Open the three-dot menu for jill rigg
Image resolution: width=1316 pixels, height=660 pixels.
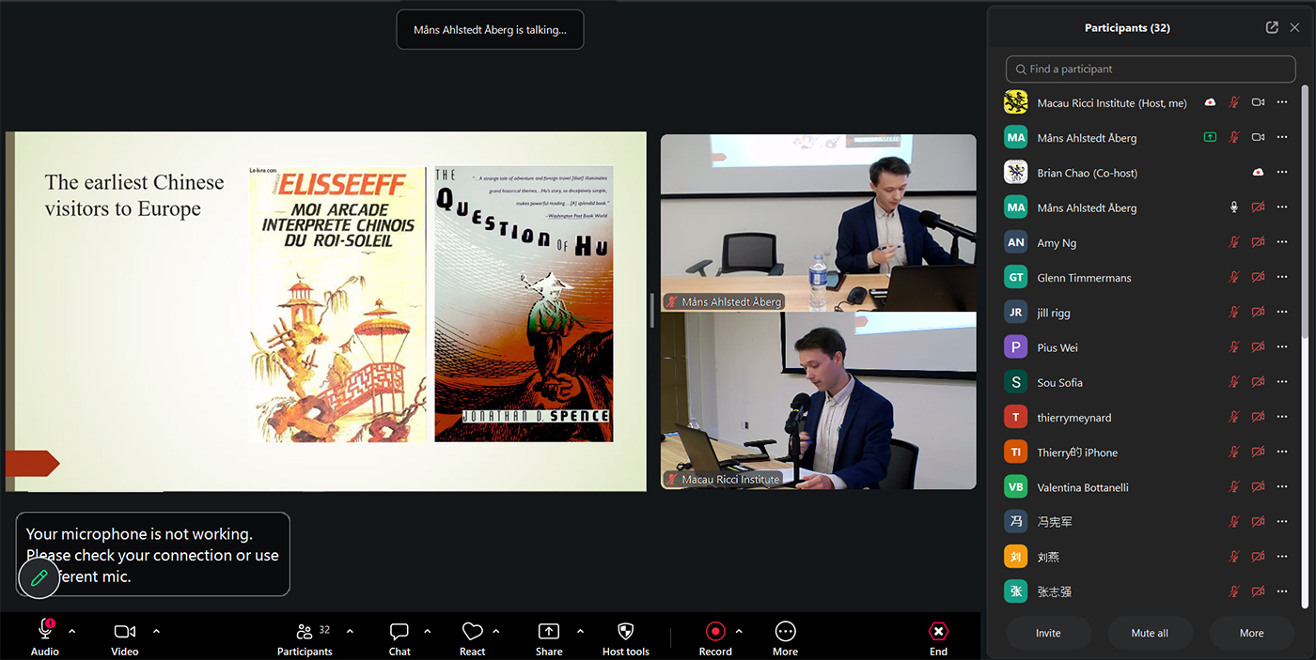coord(1282,313)
